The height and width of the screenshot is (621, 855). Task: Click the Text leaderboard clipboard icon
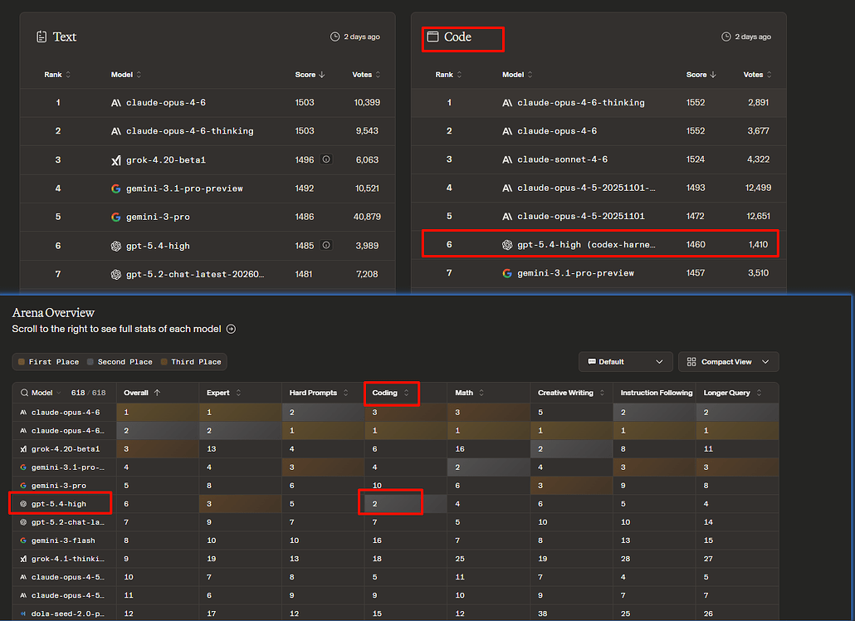pyautogui.click(x=42, y=37)
